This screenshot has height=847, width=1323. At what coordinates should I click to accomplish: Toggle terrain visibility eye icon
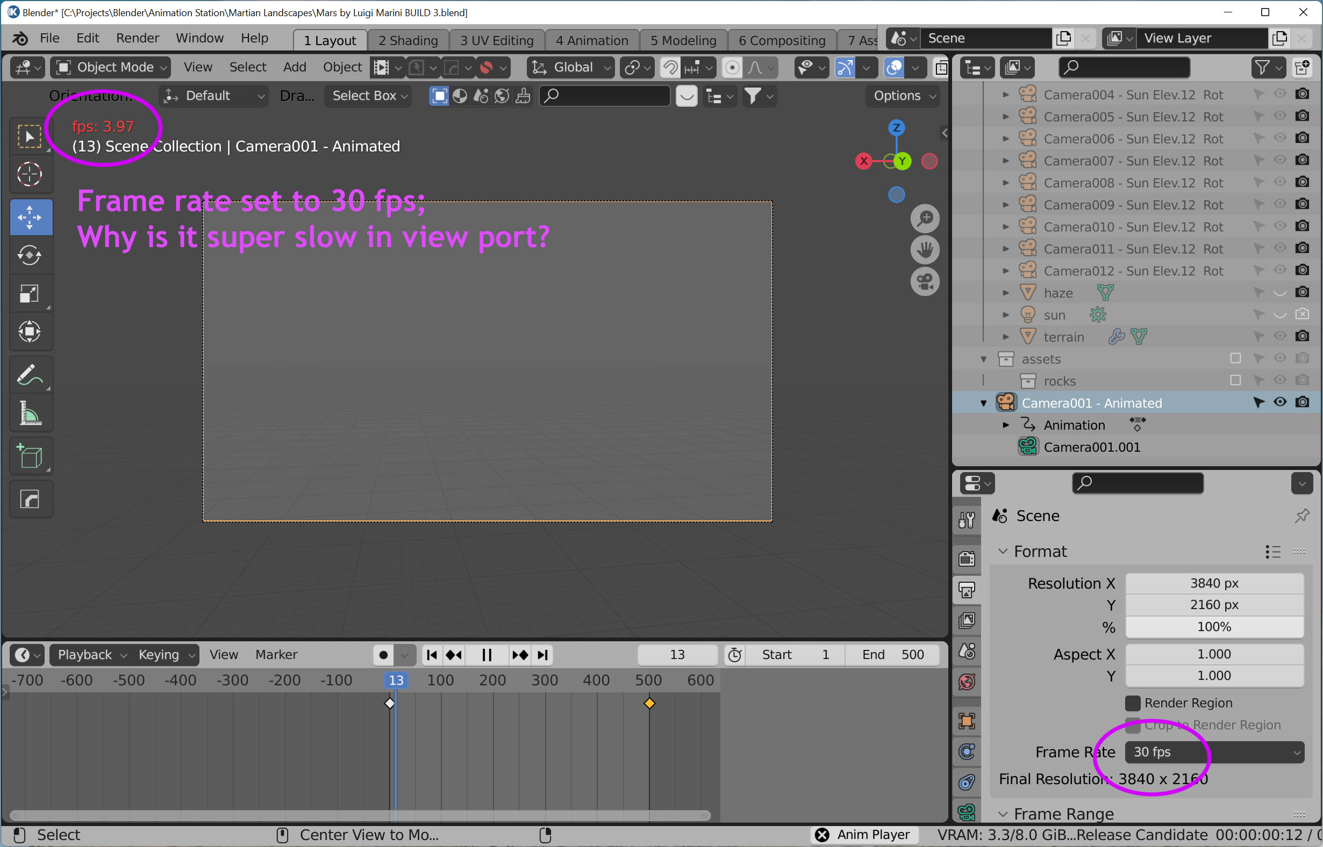tap(1280, 336)
